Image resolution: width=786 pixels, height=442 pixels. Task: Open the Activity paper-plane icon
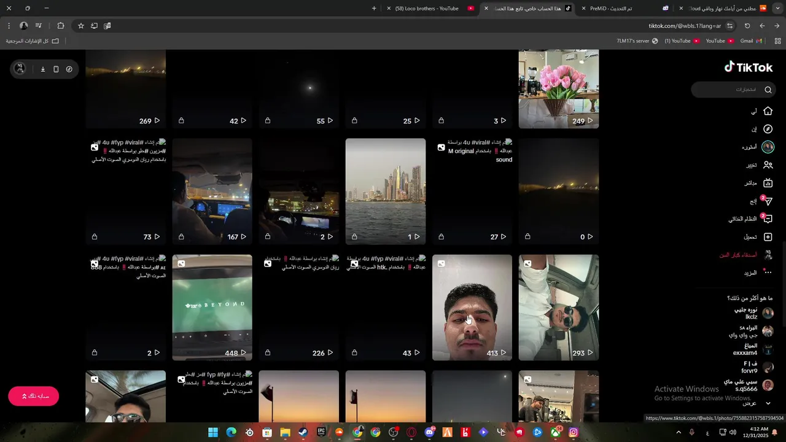[x=768, y=201]
